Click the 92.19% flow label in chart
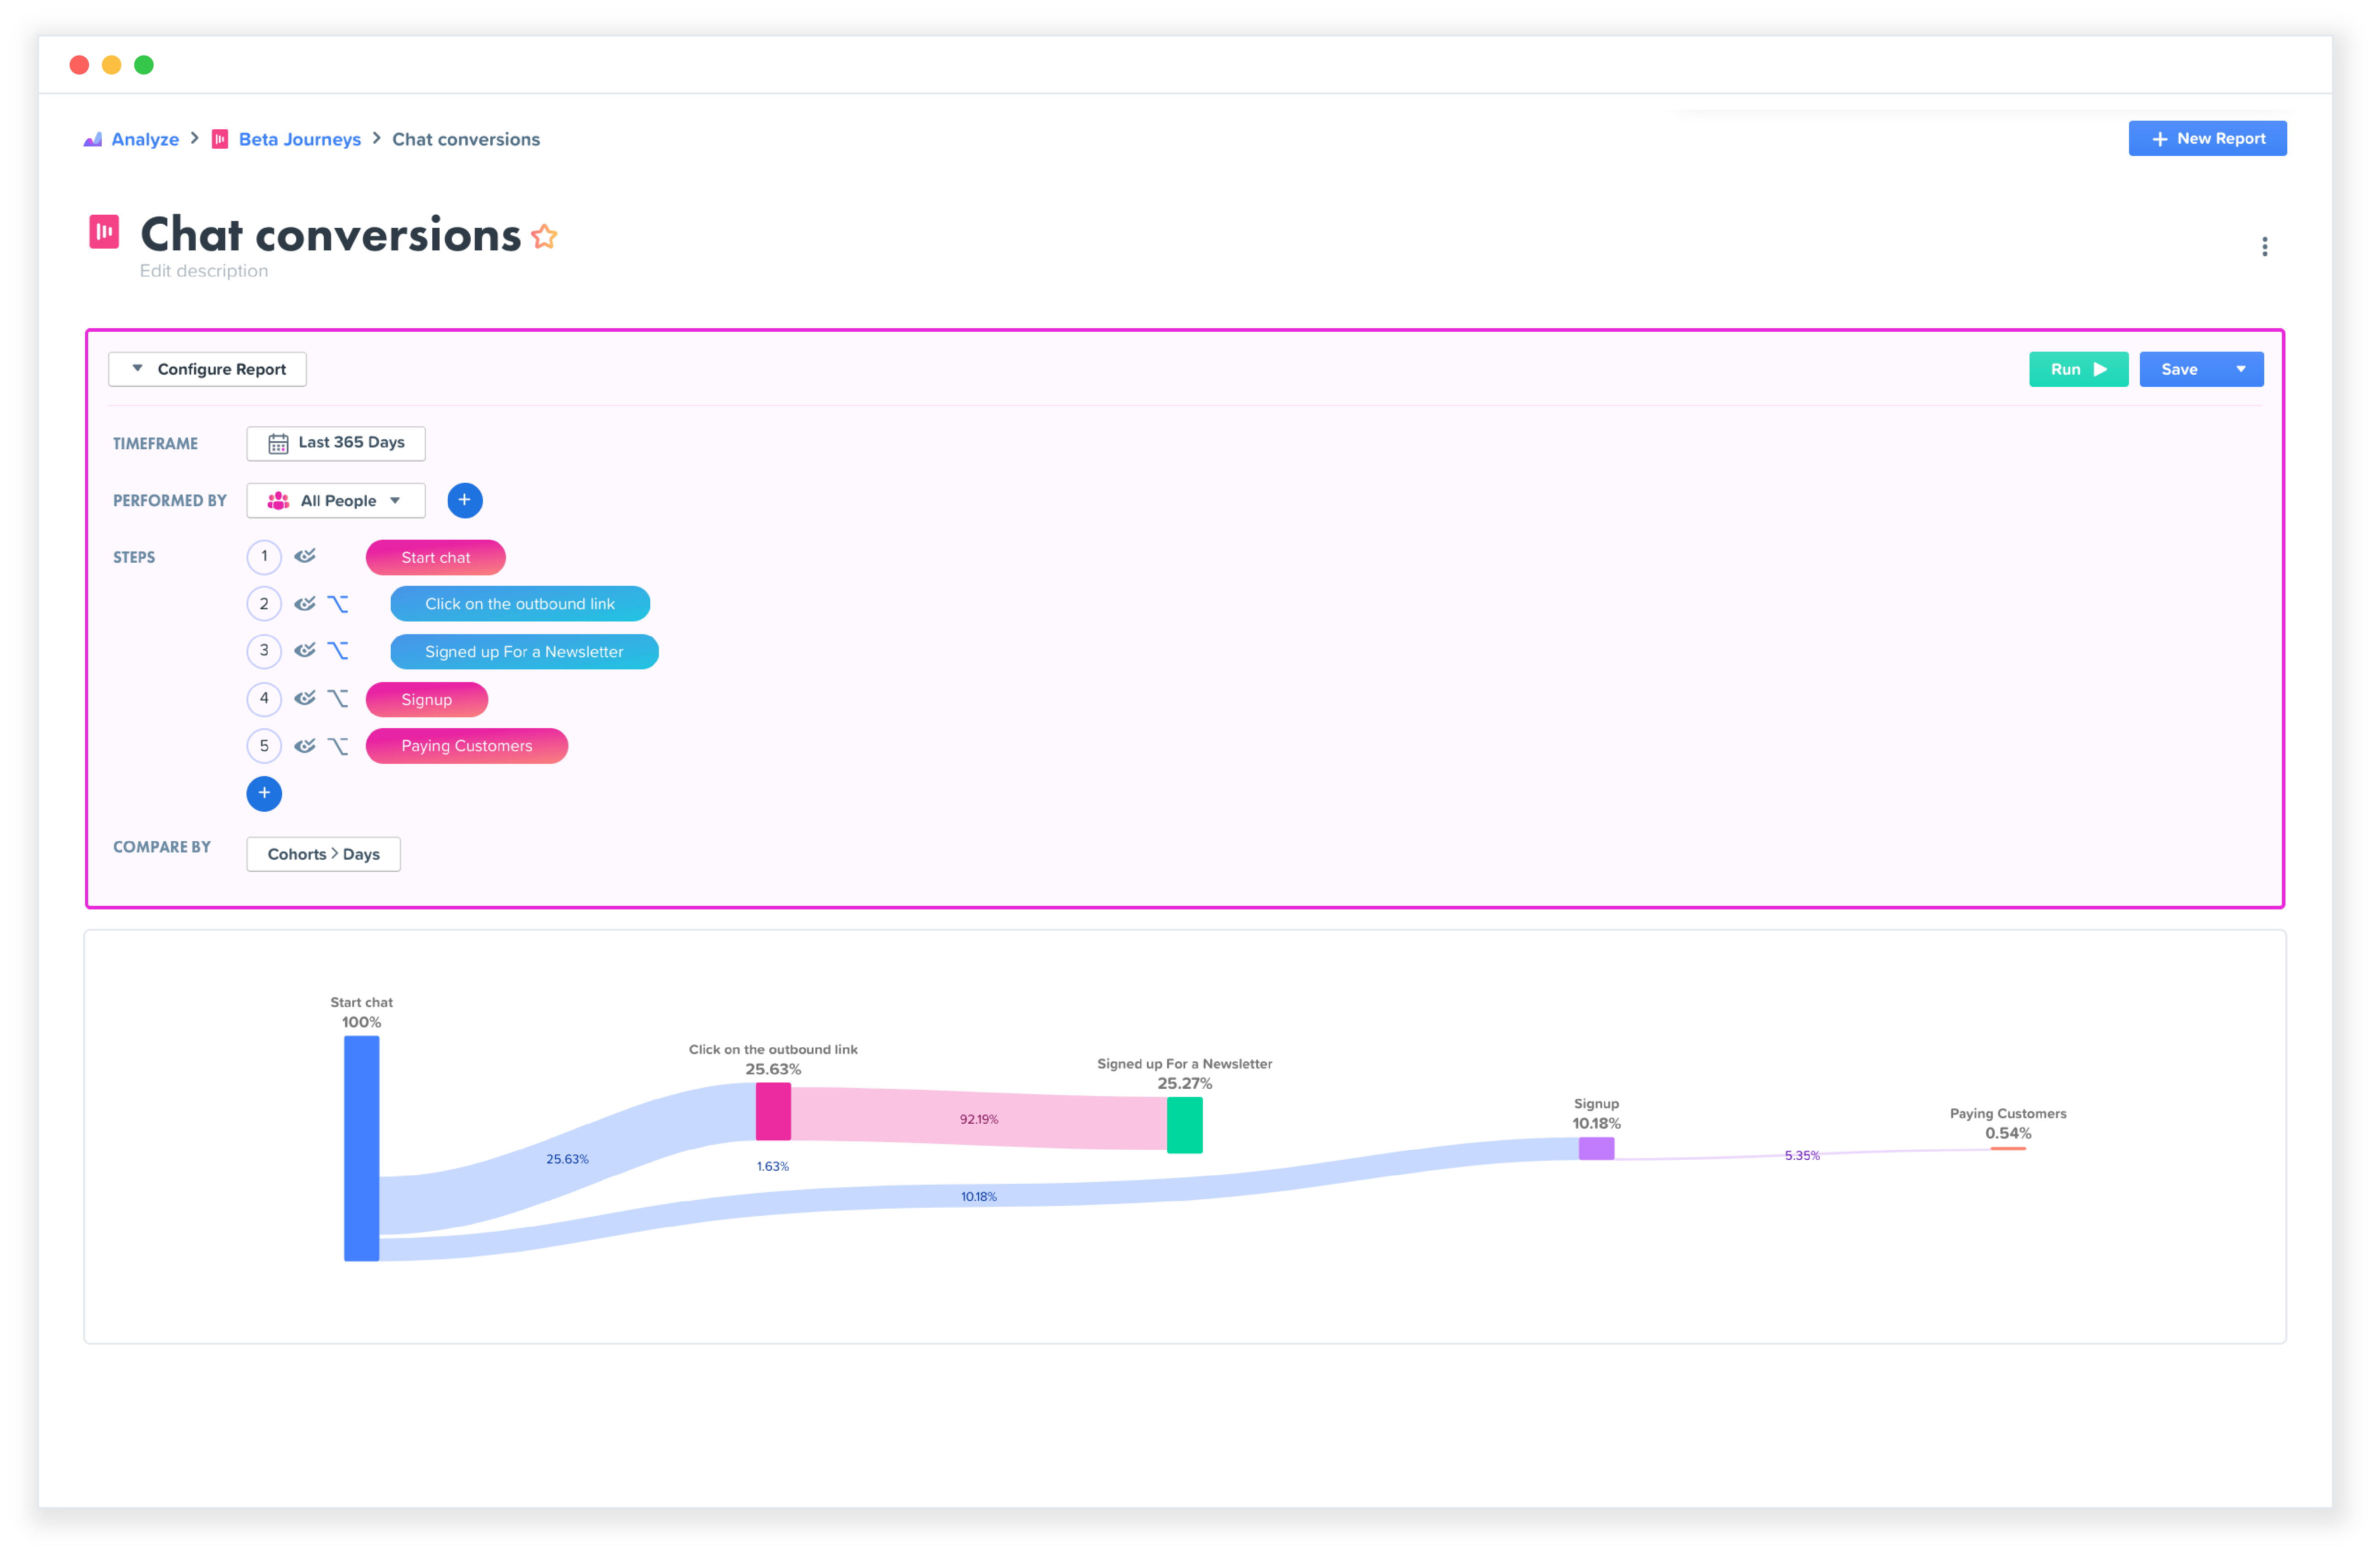 [979, 1119]
